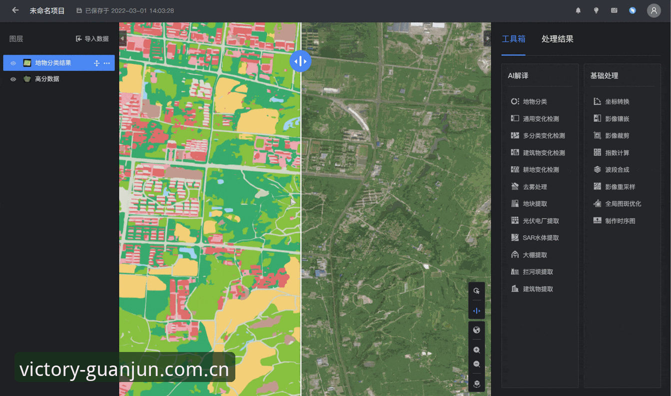Go back using the top-left arrow
The width and height of the screenshot is (671, 396).
15,10
